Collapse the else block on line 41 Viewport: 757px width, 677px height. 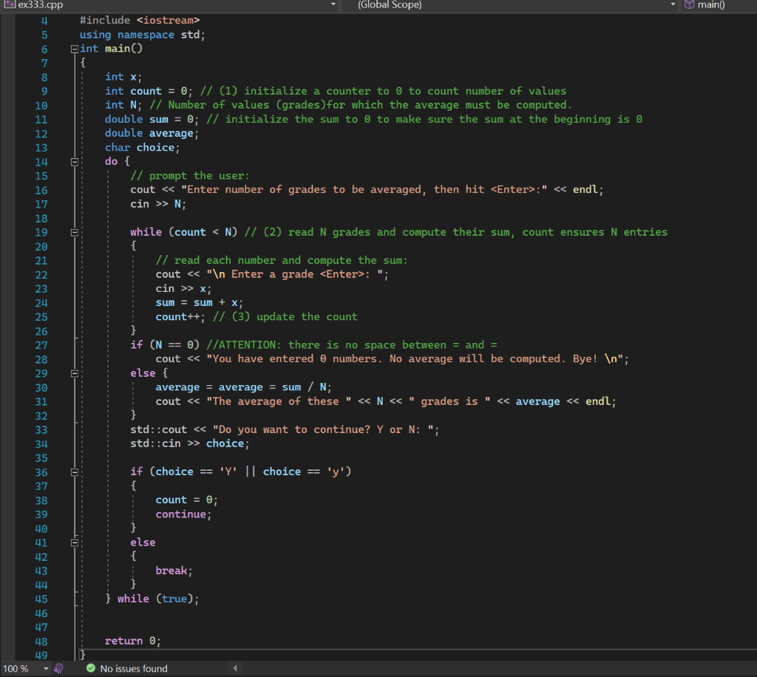75,542
